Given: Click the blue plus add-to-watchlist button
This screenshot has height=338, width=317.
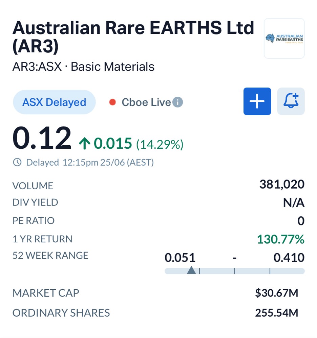Looking at the screenshot, I should [257, 101].
